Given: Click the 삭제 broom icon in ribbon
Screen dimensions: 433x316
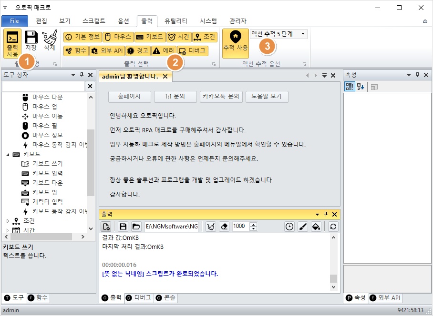Looking at the screenshot, I should (50, 40).
